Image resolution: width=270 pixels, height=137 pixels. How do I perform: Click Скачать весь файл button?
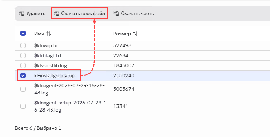click(80, 13)
